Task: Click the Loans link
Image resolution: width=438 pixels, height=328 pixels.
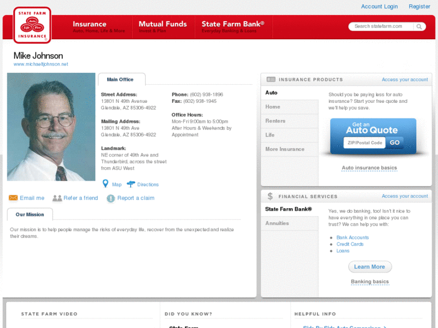Action: tap(343, 251)
